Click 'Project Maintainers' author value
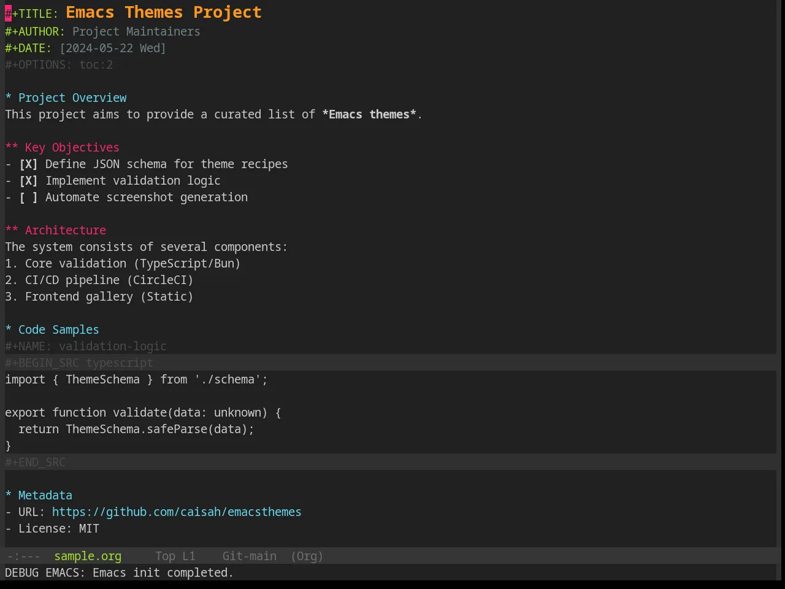 [x=136, y=31]
